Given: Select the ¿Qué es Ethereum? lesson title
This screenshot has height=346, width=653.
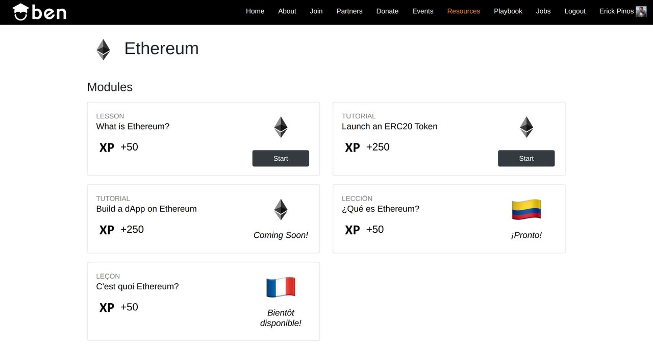Looking at the screenshot, I should (381, 209).
